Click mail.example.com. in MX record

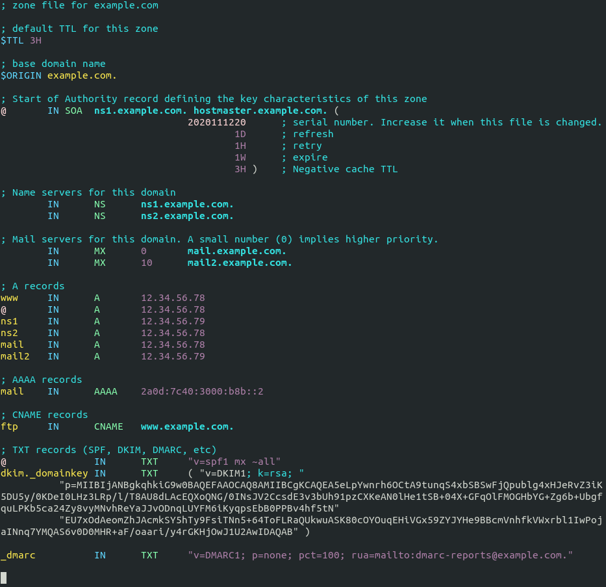point(237,252)
